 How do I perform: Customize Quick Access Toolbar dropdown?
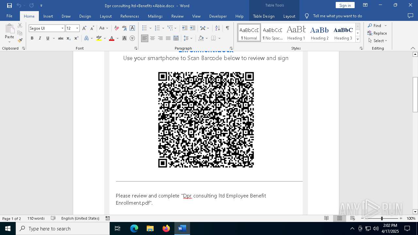pyautogui.click(x=41, y=6)
